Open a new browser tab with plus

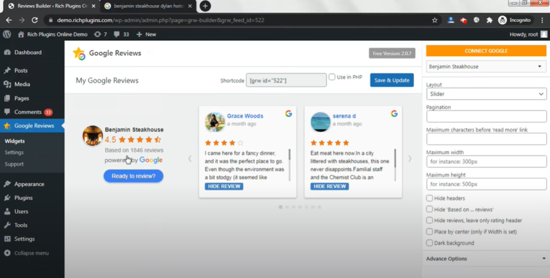tap(205, 6)
